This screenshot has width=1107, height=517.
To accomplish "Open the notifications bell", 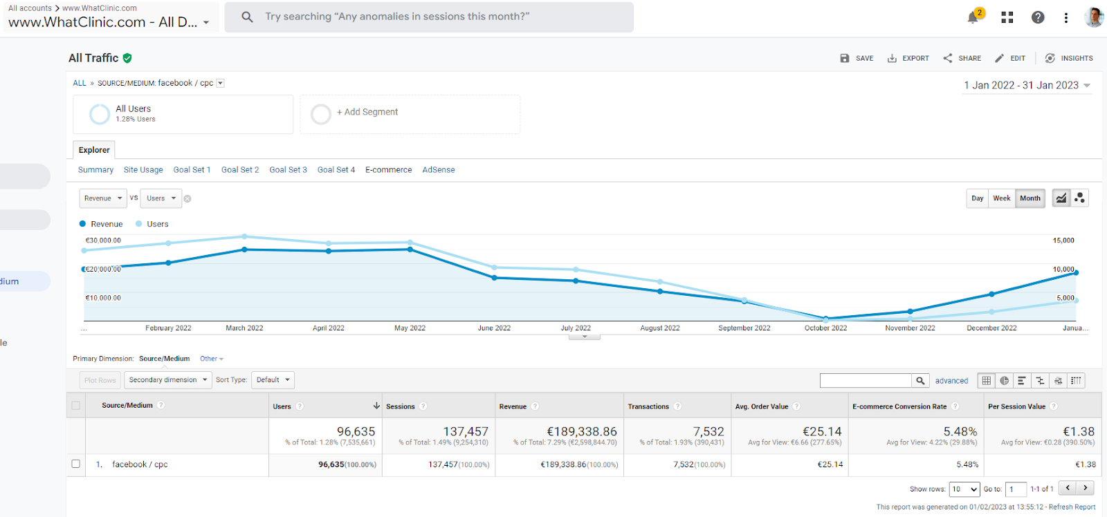I will [x=974, y=17].
